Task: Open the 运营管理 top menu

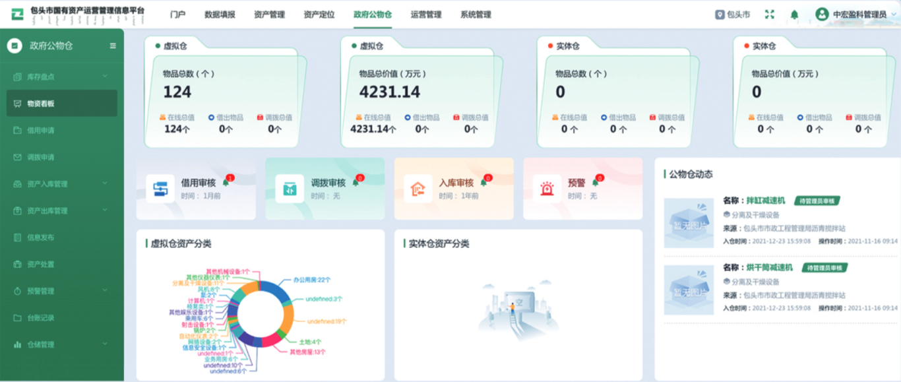Action: [425, 15]
